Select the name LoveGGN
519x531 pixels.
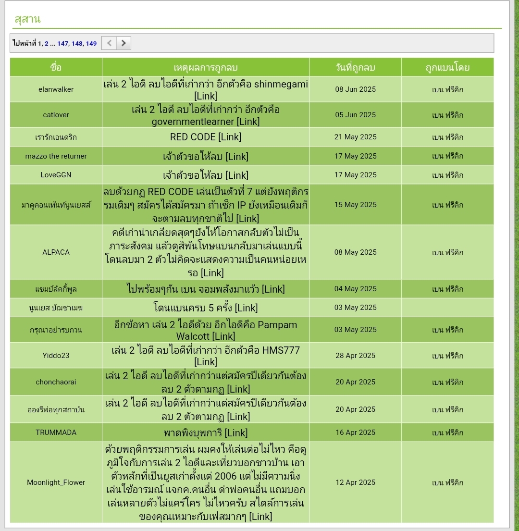click(56, 175)
